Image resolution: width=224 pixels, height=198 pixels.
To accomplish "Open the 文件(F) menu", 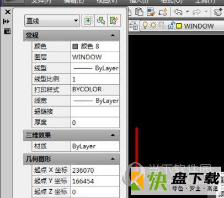I will click(x=41, y=2).
